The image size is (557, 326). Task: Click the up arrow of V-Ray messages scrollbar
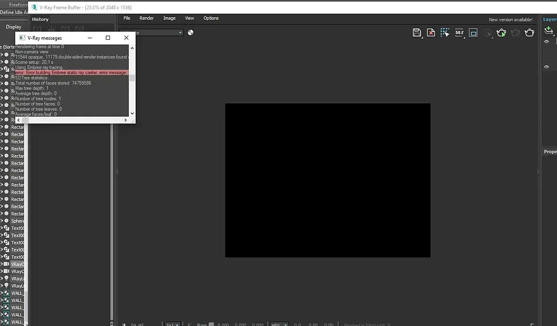click(132, 48)
